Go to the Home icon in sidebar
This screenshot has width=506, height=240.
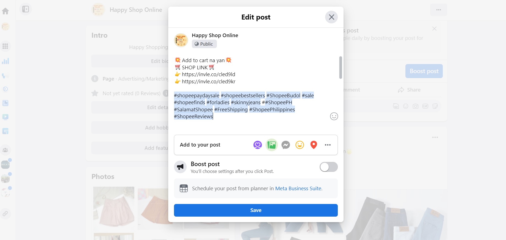[5, 11]
